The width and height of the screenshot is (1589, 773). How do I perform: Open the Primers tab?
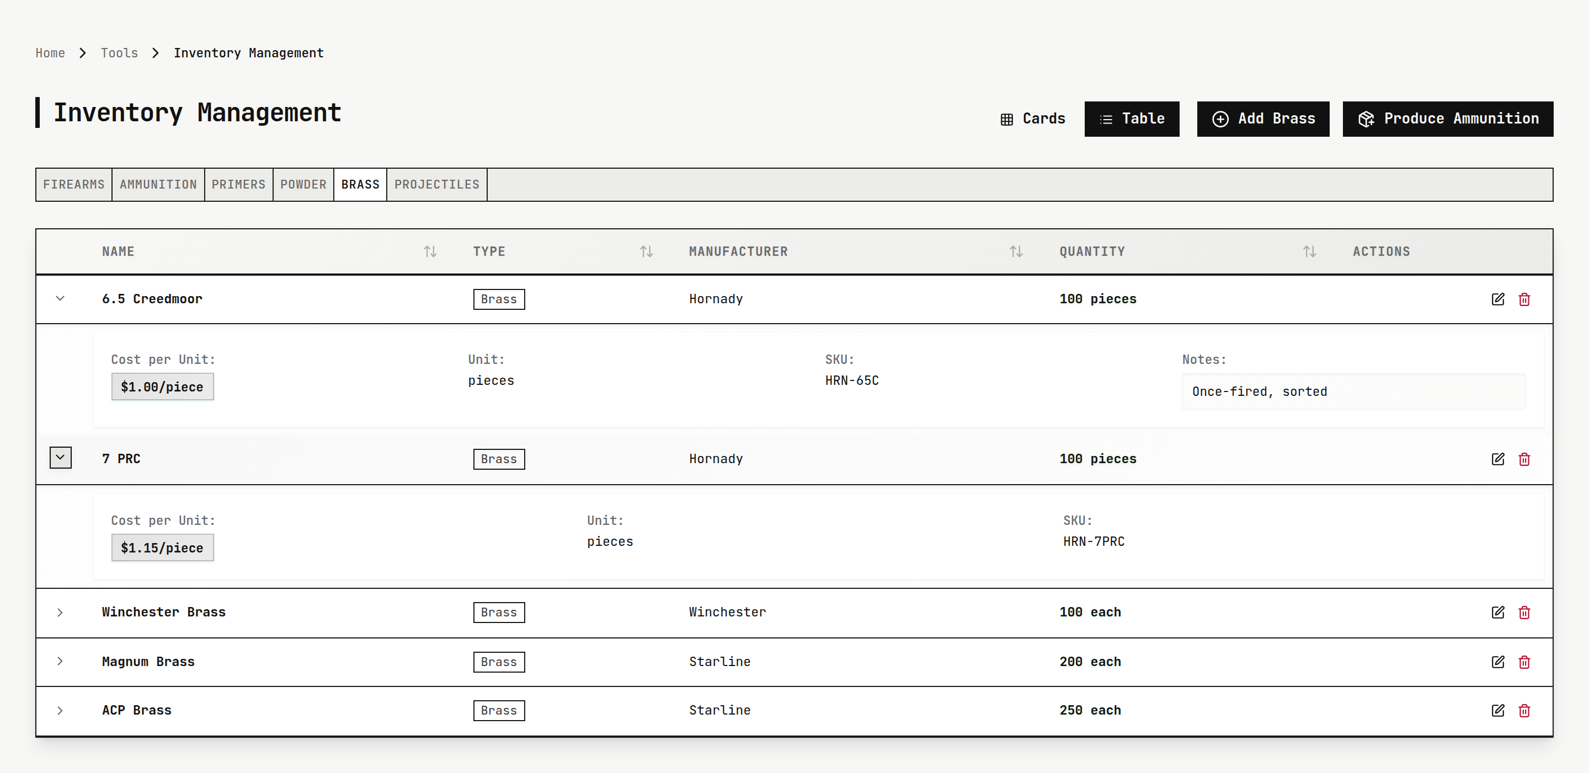[238, 184]
